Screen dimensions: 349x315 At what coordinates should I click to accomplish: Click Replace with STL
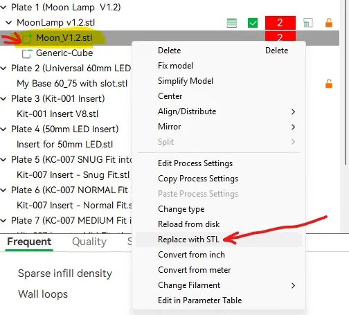click(219, 240)
